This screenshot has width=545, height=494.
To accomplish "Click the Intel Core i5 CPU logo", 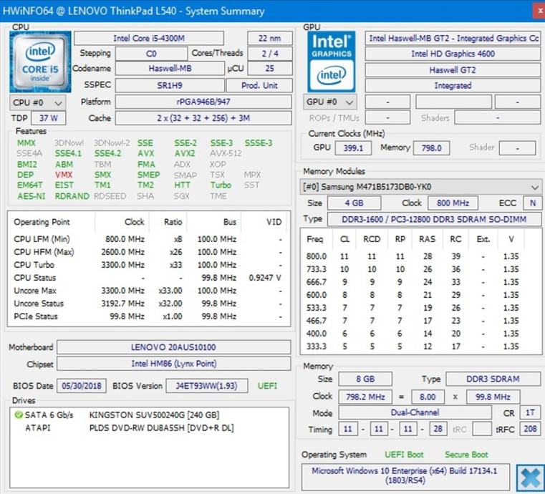I will (x=40, y=62).
